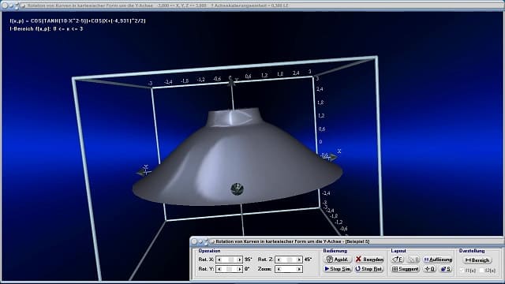This screenshot has height=284, width=505.
Task: Click the Rot. X slider thumb
Action: (231, 260)
